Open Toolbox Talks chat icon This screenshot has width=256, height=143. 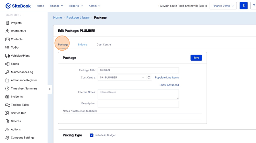click(7, 105)
